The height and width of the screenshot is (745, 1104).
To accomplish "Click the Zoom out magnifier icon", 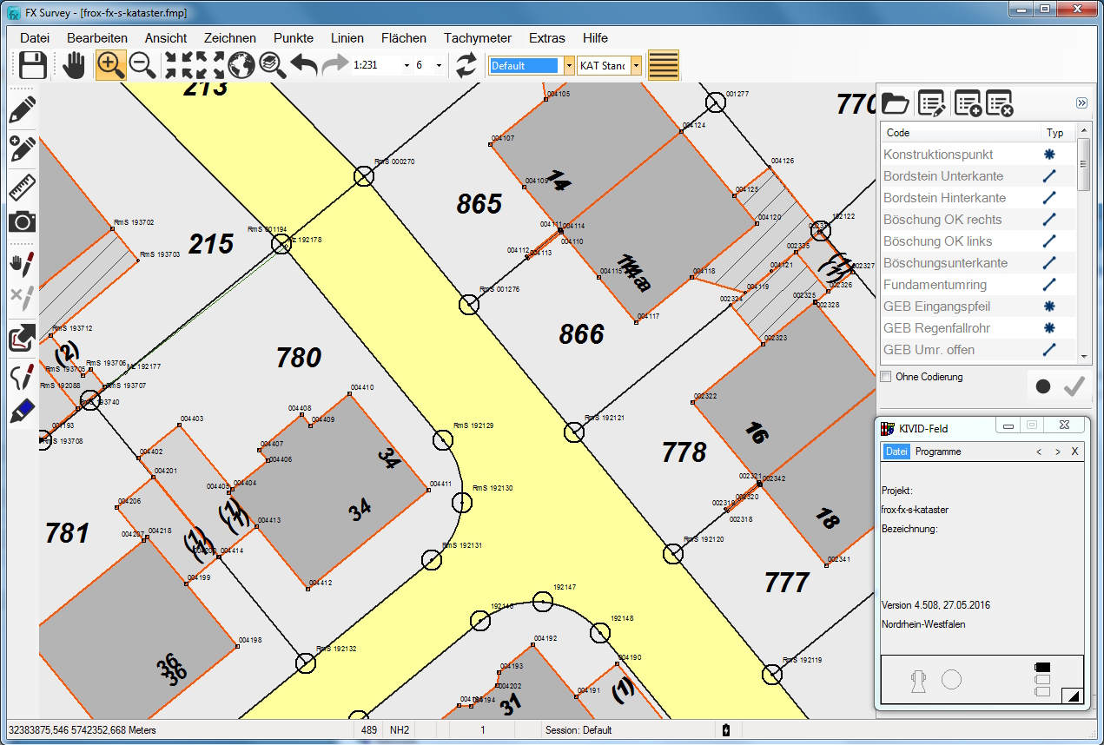I will [x=142, y=65].
